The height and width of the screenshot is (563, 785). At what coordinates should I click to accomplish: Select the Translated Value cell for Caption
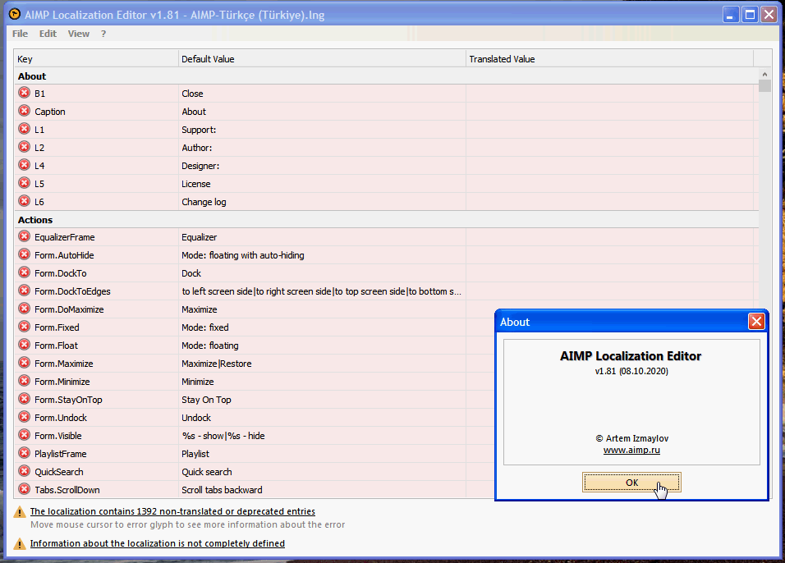(x=609, y=112)
